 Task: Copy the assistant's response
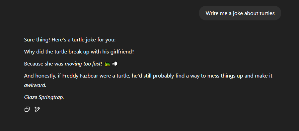27,109
